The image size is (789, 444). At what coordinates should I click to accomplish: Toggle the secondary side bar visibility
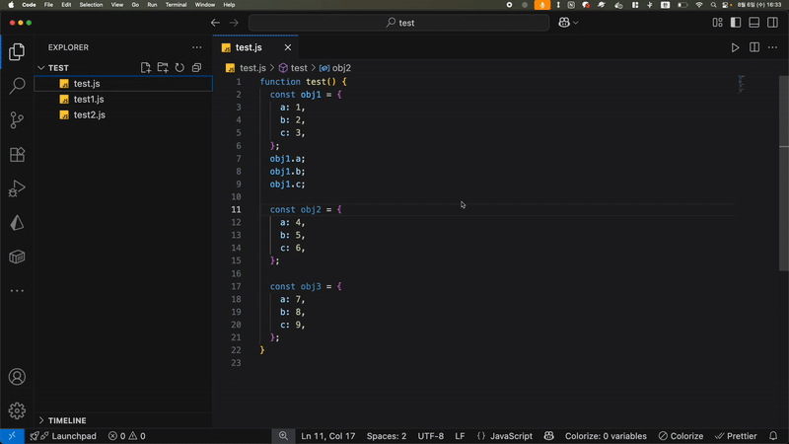coord(772,23)
